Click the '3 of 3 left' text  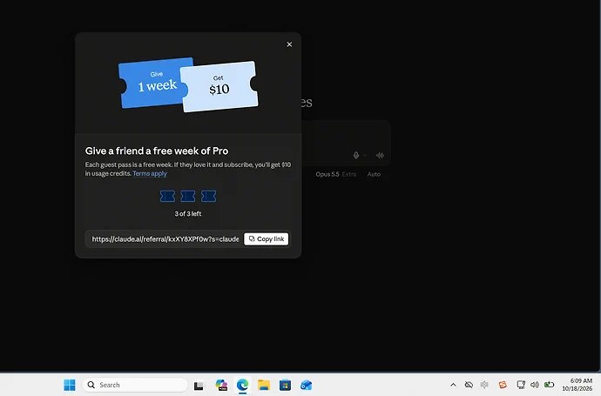coord(188,214)
